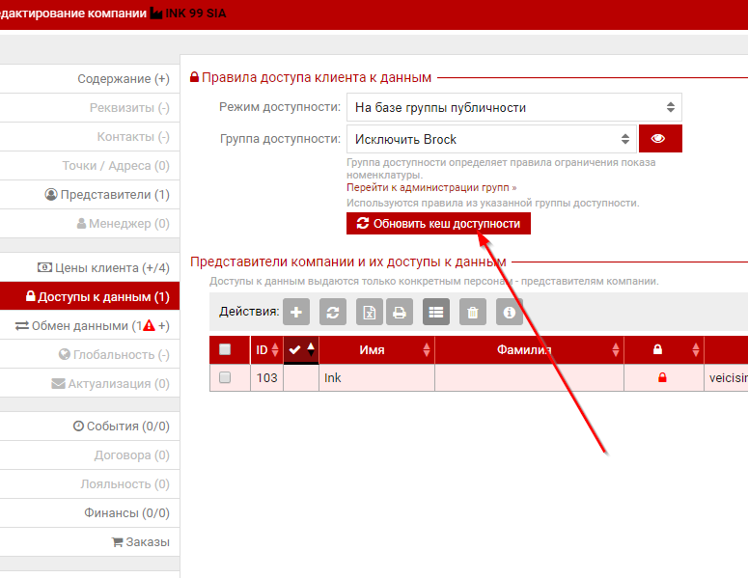Click red lock icon in Ink row

662,378
